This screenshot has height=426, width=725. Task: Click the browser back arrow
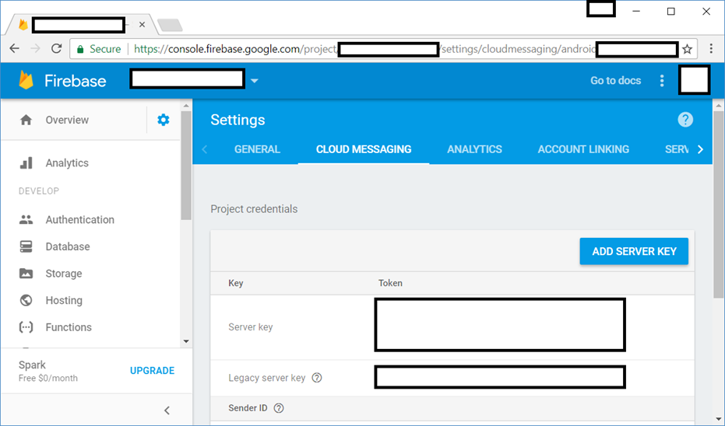click(14, 48)
